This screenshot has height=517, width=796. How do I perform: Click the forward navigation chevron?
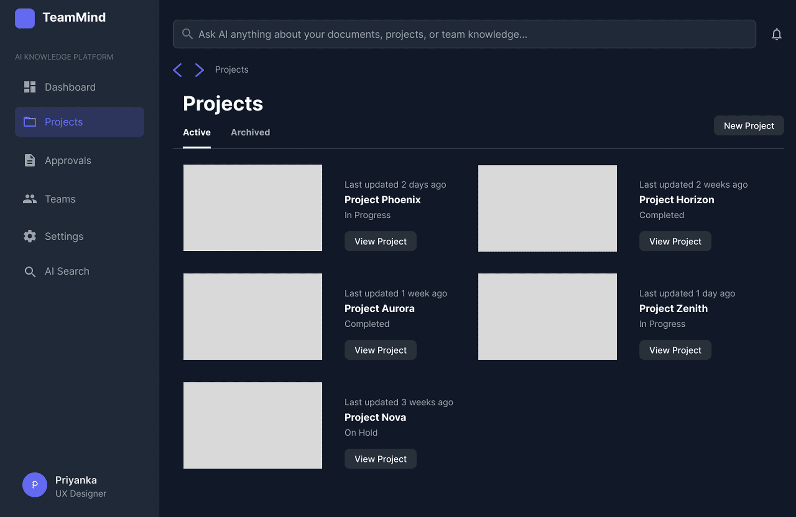199,70
